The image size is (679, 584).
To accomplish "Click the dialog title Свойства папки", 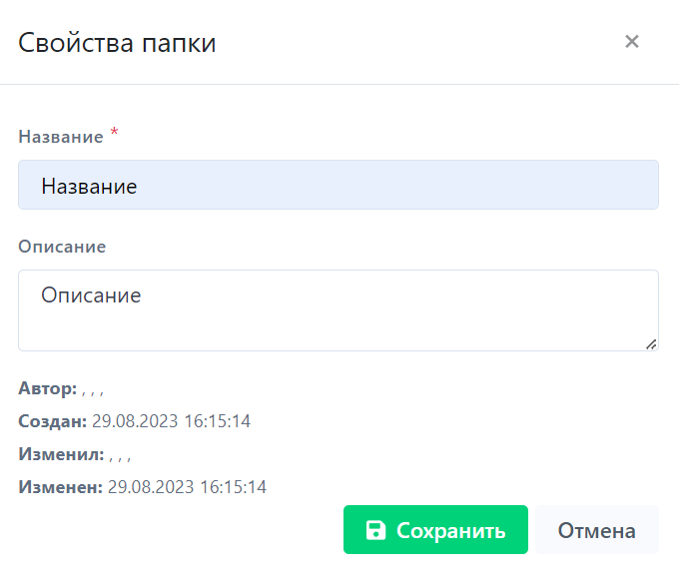I will (x=117, y=43).
